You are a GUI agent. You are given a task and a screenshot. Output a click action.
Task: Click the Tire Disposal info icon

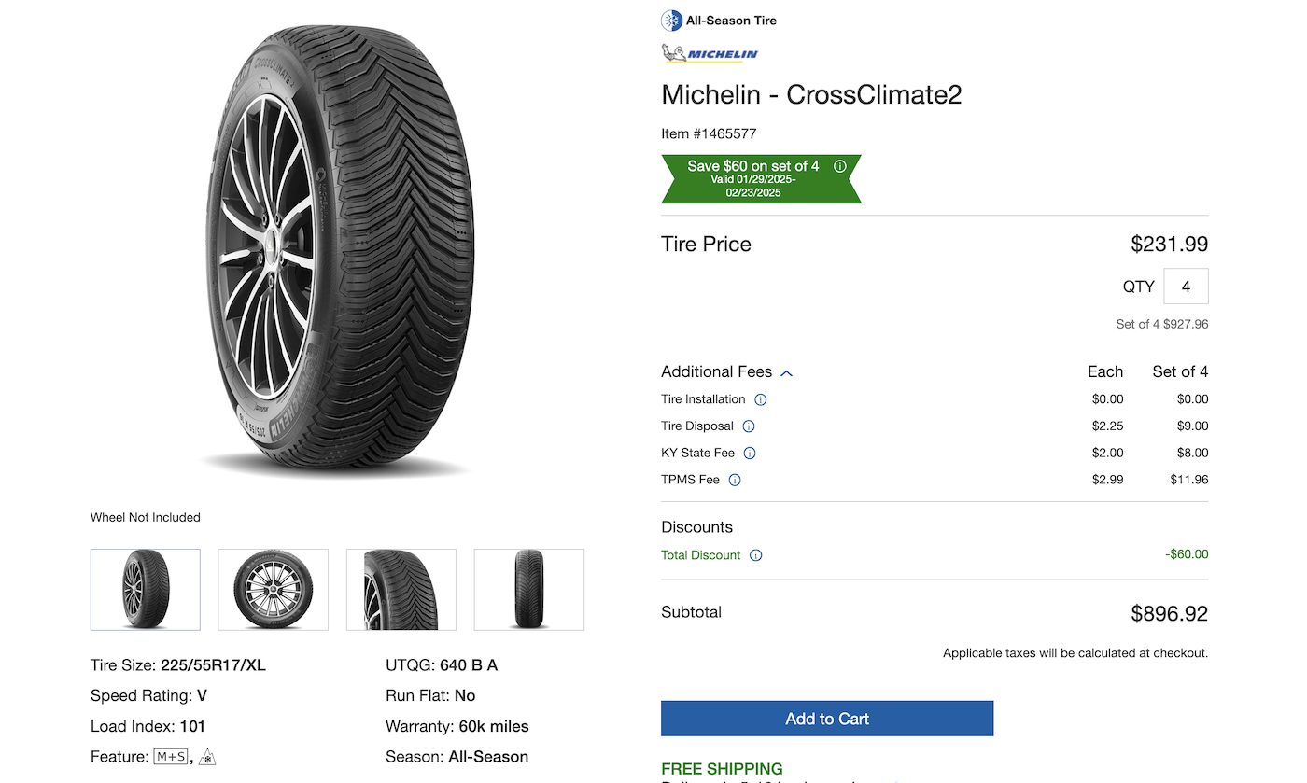(x=748, y=426)
